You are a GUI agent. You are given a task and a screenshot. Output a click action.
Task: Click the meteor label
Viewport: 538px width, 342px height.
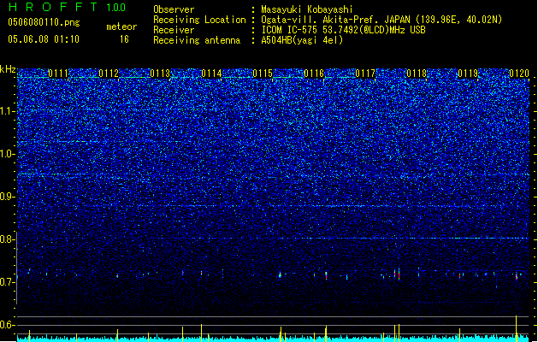tap(121, 27)
